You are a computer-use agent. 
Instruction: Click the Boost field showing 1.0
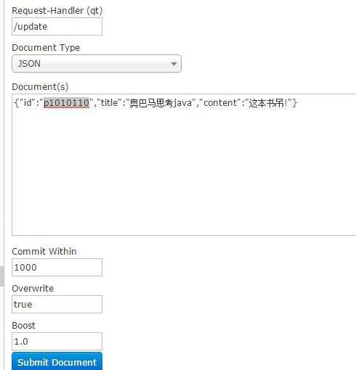(57, 341)
